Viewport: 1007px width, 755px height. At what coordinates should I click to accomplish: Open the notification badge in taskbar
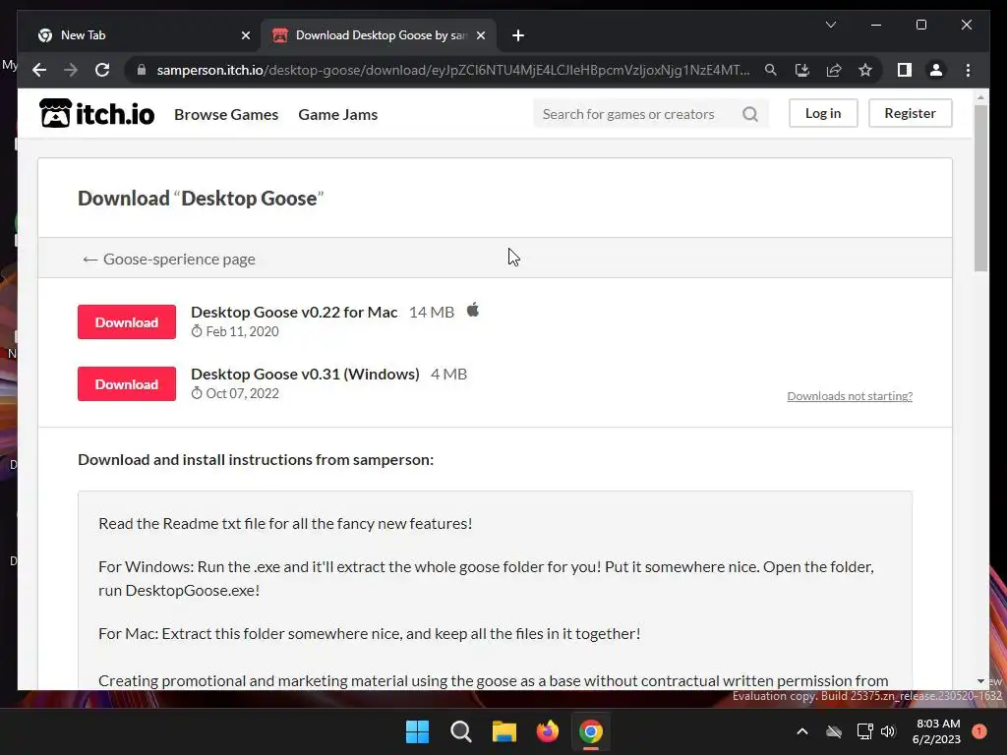pyautogui.click(x=979, y=731)
